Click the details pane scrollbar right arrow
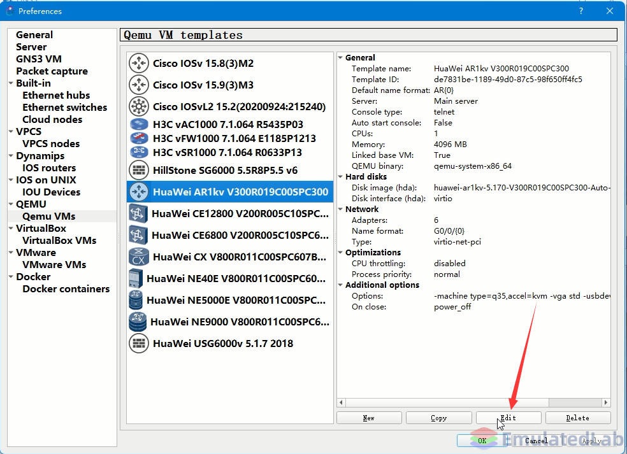 click(606, 402)
